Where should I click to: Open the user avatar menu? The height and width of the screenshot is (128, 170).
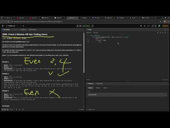pyautogui.click(x=159, y=26)
